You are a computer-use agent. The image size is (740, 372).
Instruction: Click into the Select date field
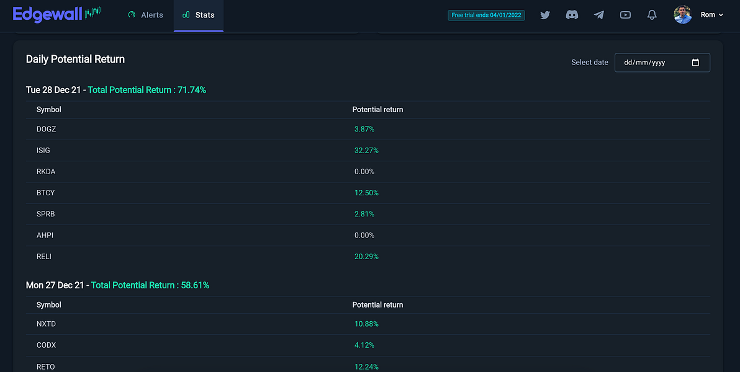click(x=655, y=63)
